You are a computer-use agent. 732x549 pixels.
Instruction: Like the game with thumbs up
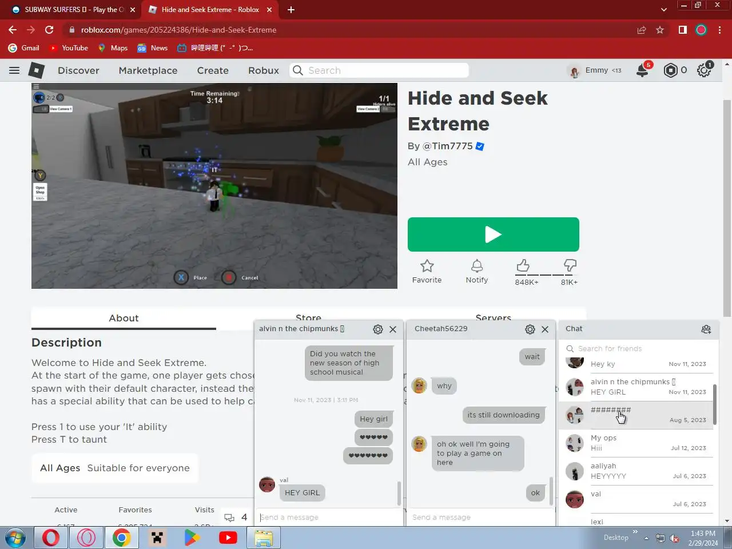(x=523, y=265)
